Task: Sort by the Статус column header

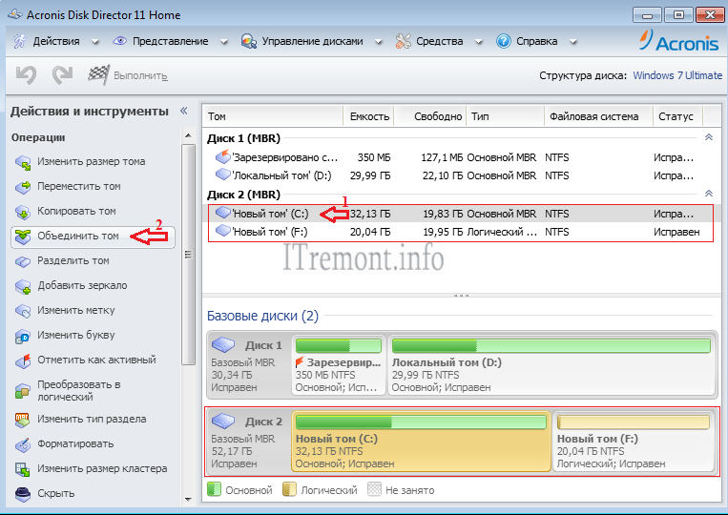Action: (x=677, y=116)
